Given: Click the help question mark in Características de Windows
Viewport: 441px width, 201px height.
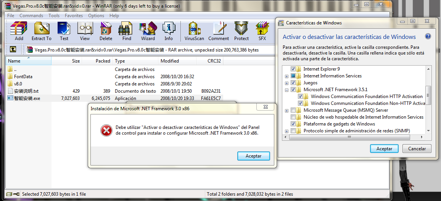Looking at the screenshot, I should tap(428, 37).
